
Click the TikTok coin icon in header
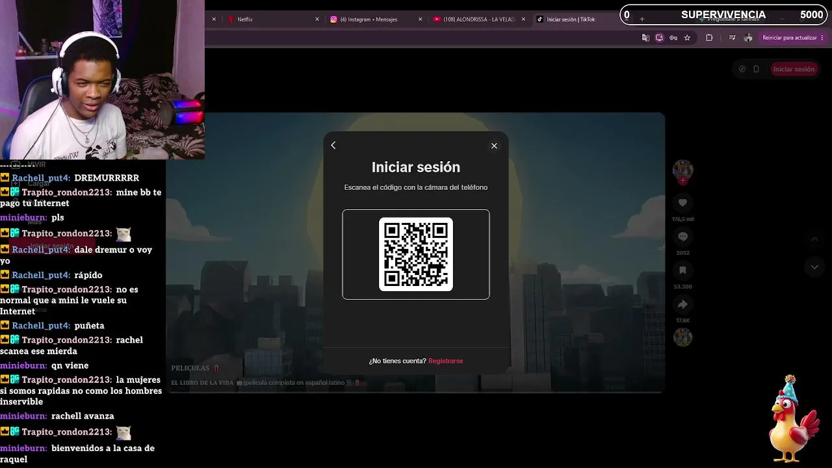[x=742, y=69]
